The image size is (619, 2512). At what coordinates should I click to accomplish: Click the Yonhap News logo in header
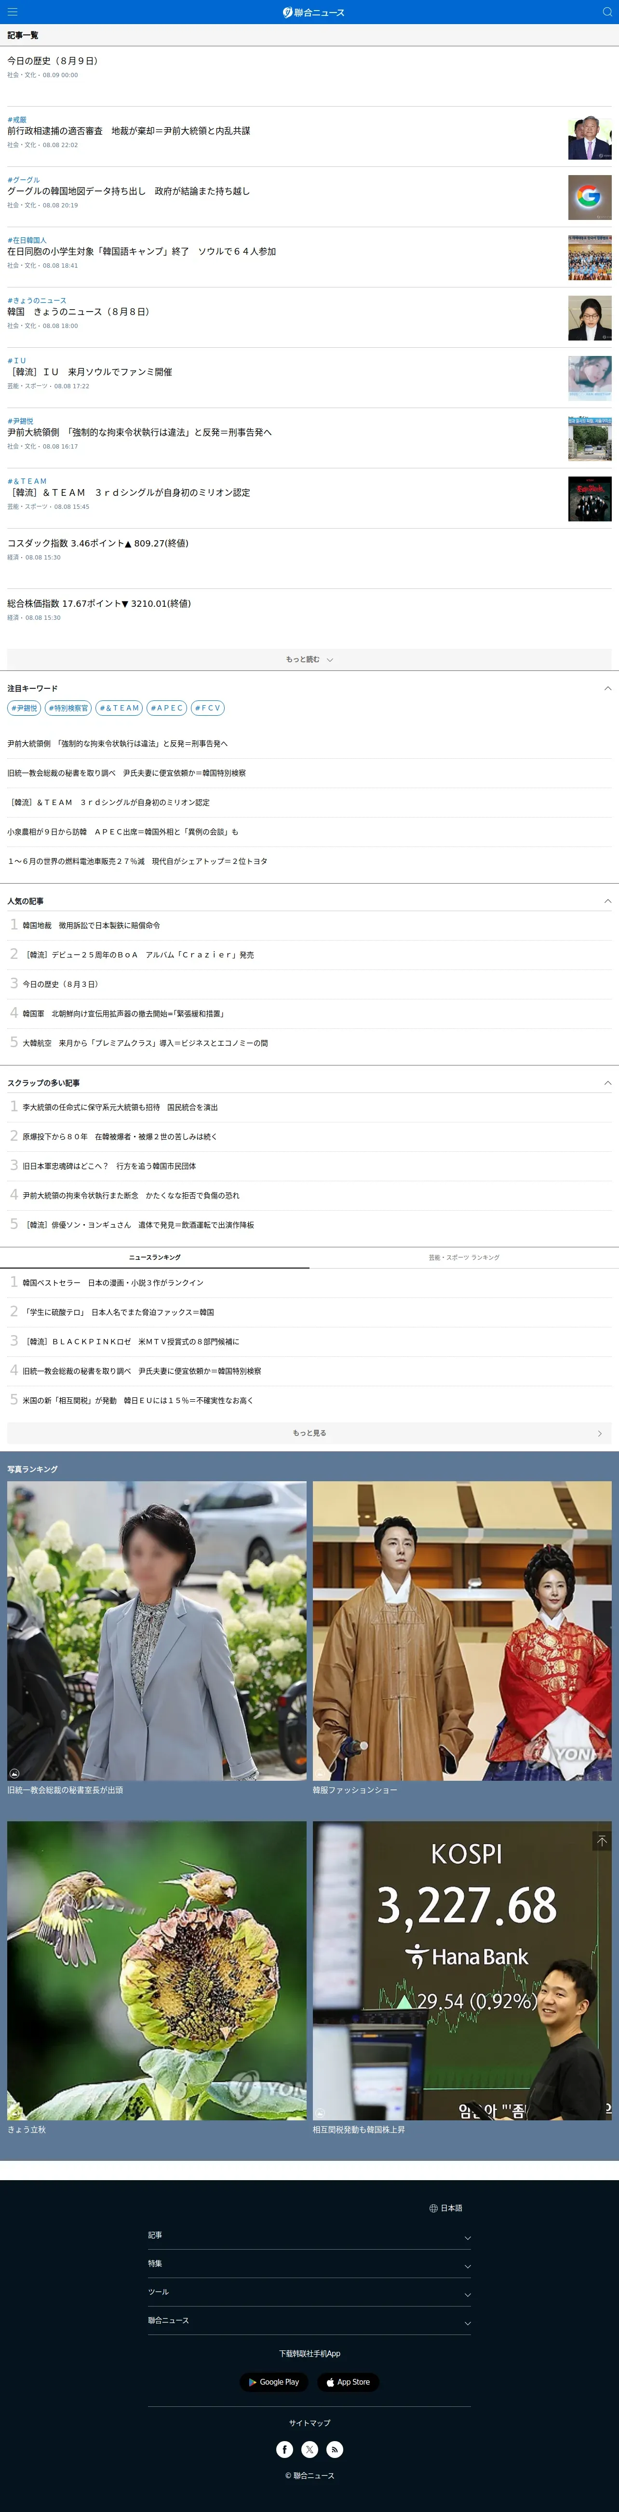(313, 12)
